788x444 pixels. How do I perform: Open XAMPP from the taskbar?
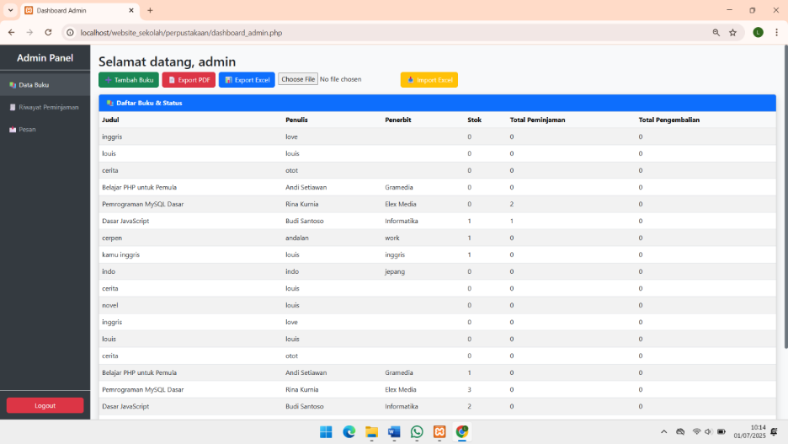[x=439, y=432]
